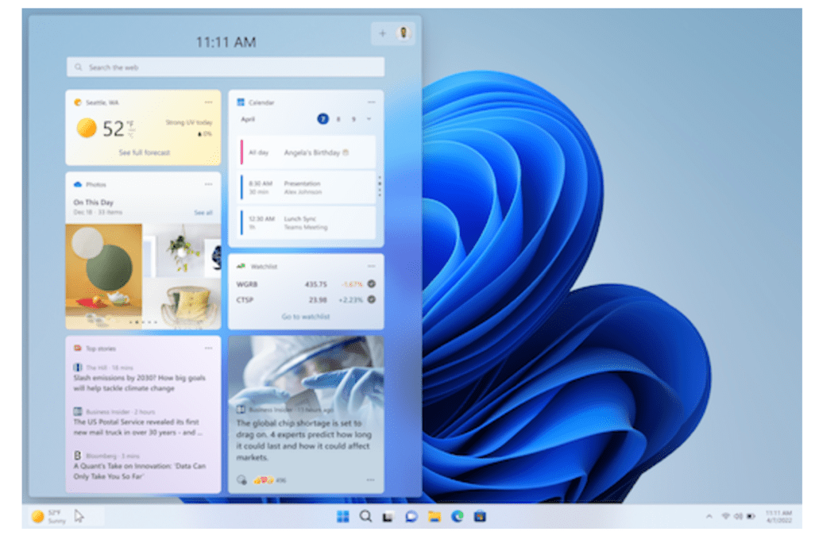Viewport: 815px width, 543px height.
Task: Click the Photos widget cloud icon
Action: 78,184
